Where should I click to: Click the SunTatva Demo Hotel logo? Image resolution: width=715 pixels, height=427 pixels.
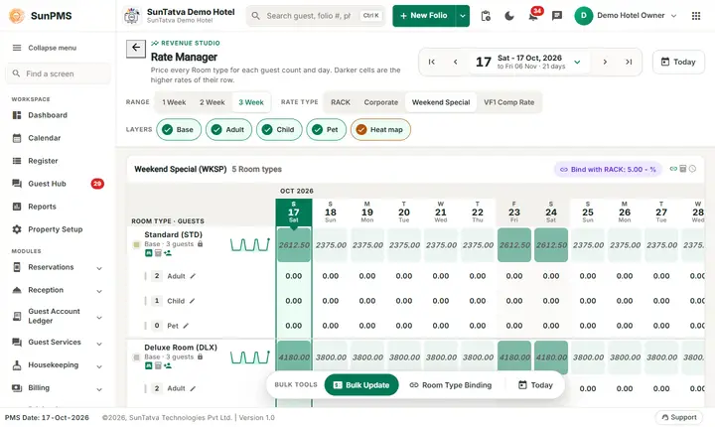click(132, 16)
